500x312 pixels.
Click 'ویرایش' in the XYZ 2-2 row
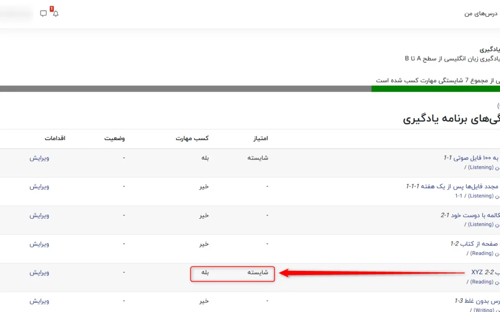(39, 272)
